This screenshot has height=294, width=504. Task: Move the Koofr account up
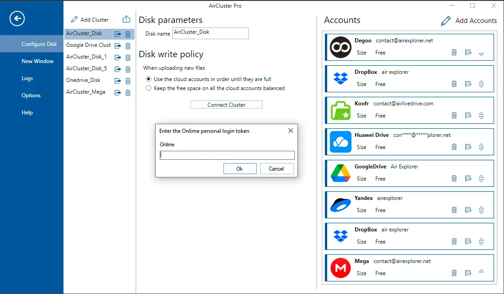(x=481, y=113)
